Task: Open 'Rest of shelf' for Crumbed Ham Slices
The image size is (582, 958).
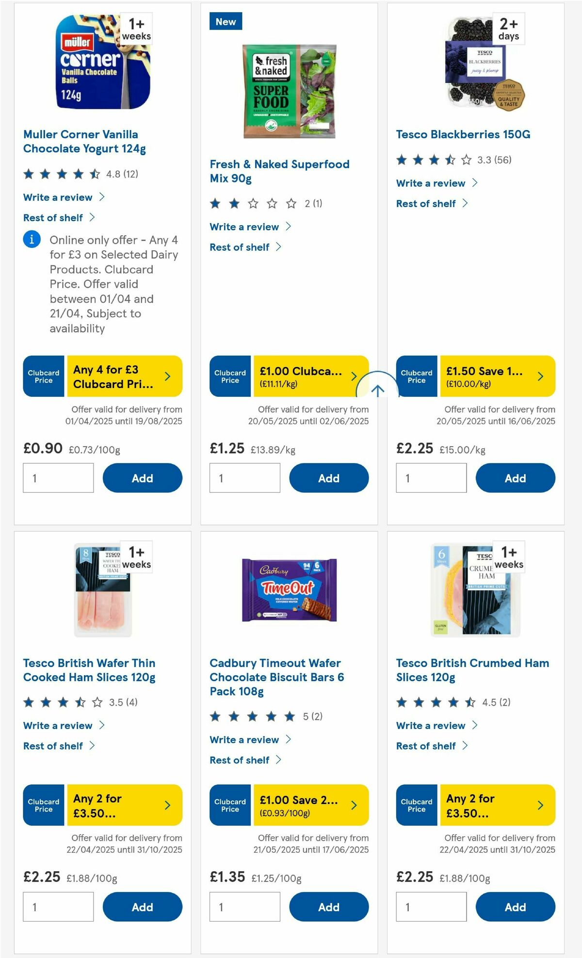Action: [425, 746]
